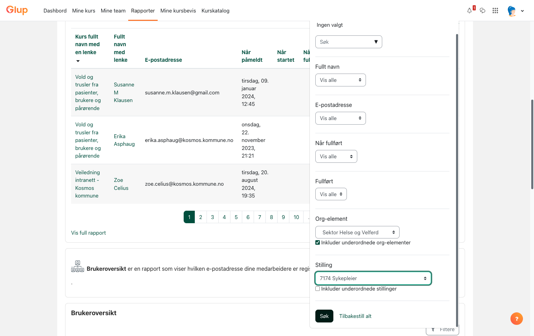Image resolution: width=534 pixels, height=336 pixels.
Task: Click the Brukeroversikt org-chart icon
Action: 78,266
